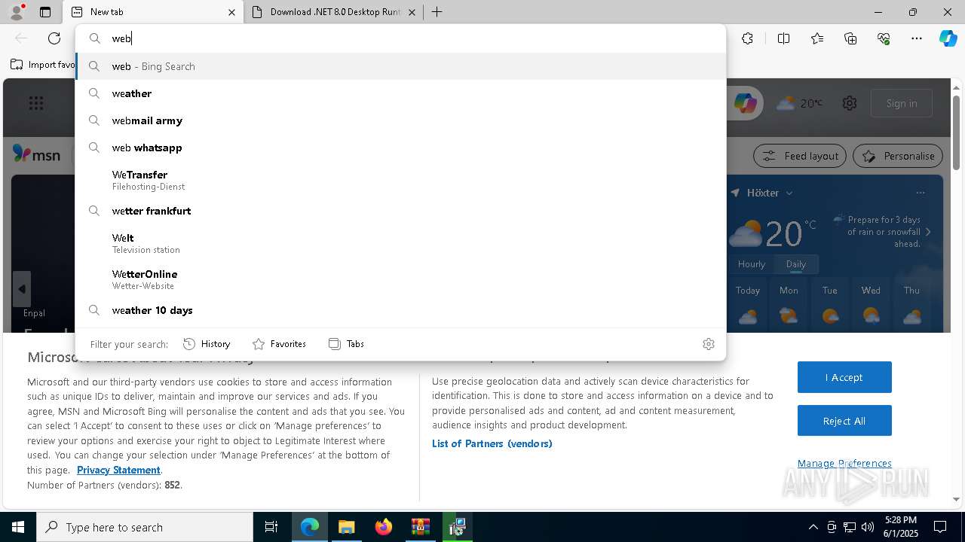
Task: Open the tab actions menu icon
Action: pyautogui.click(x=45, y=12)
